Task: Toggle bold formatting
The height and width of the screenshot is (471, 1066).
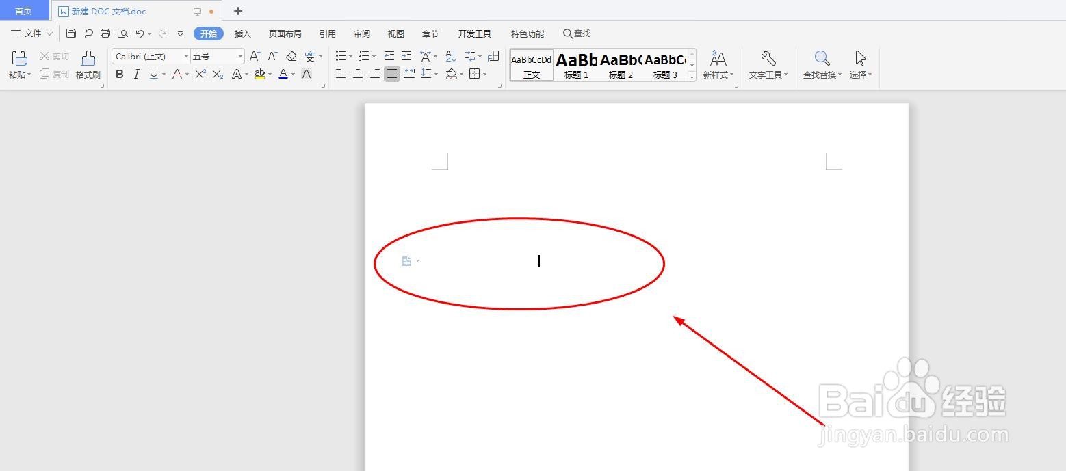Action: click(x=120, y=74)
